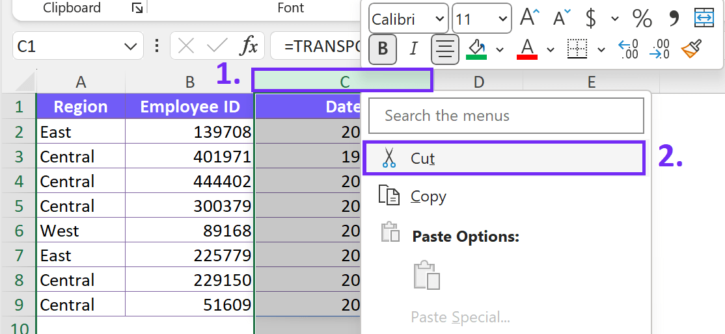Click cell with Employee ID 51609
This screenshot has height=334, width=725.
(189, 305)
